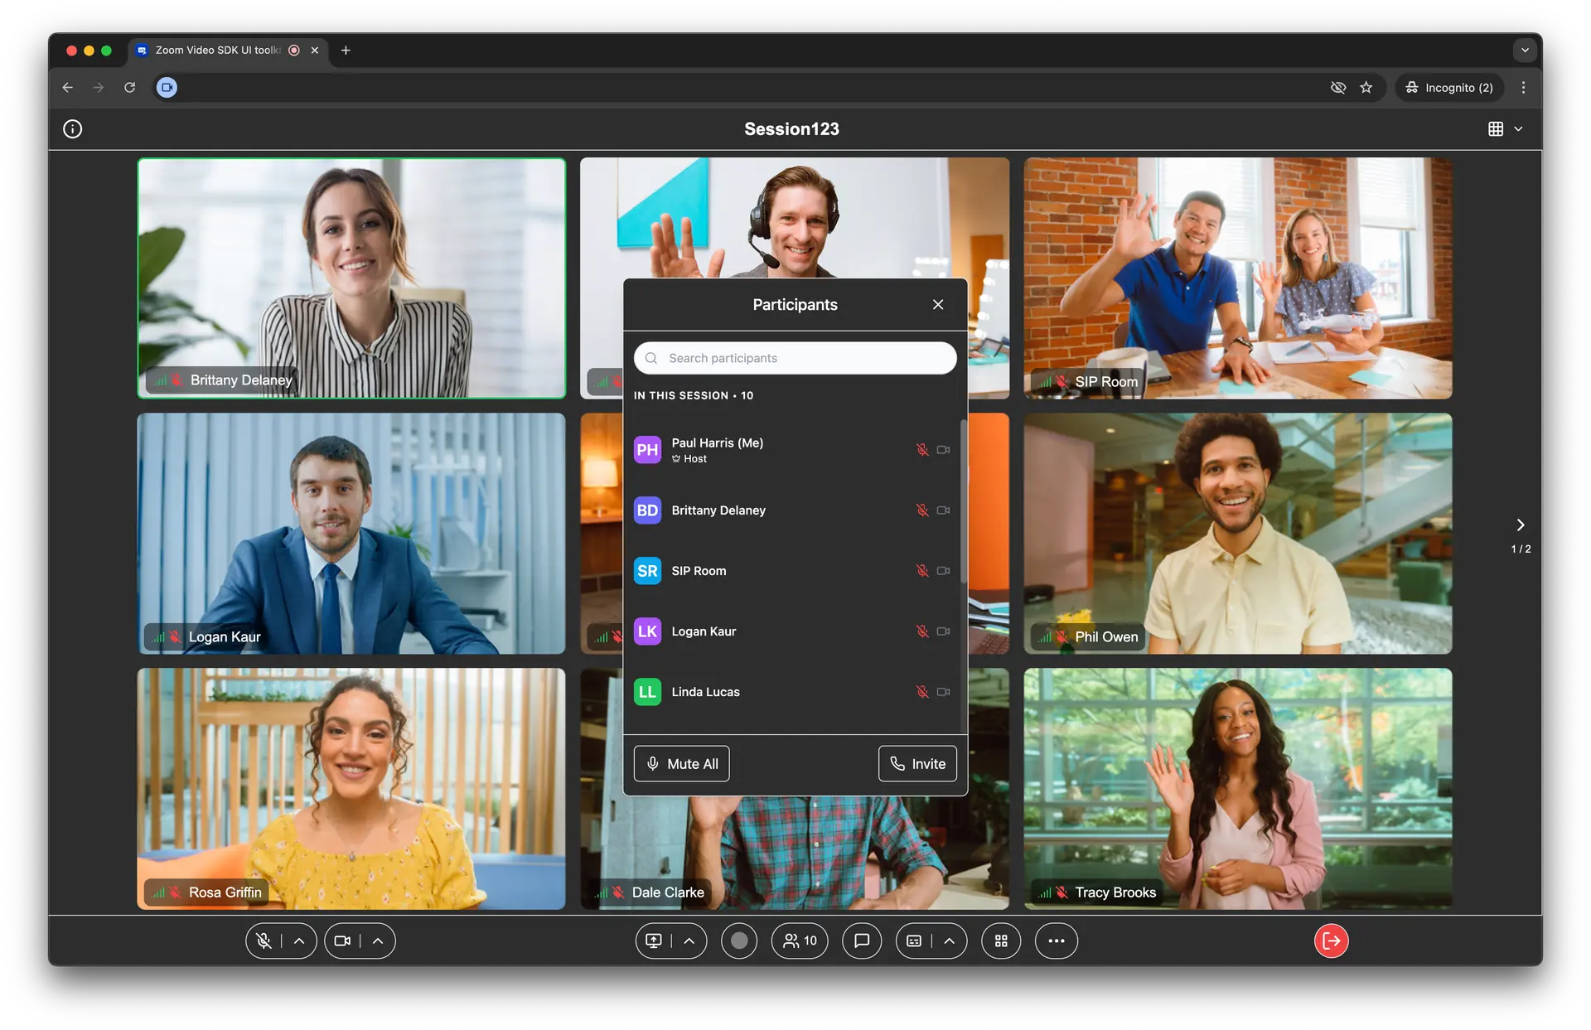Open the participants list button

800,941
